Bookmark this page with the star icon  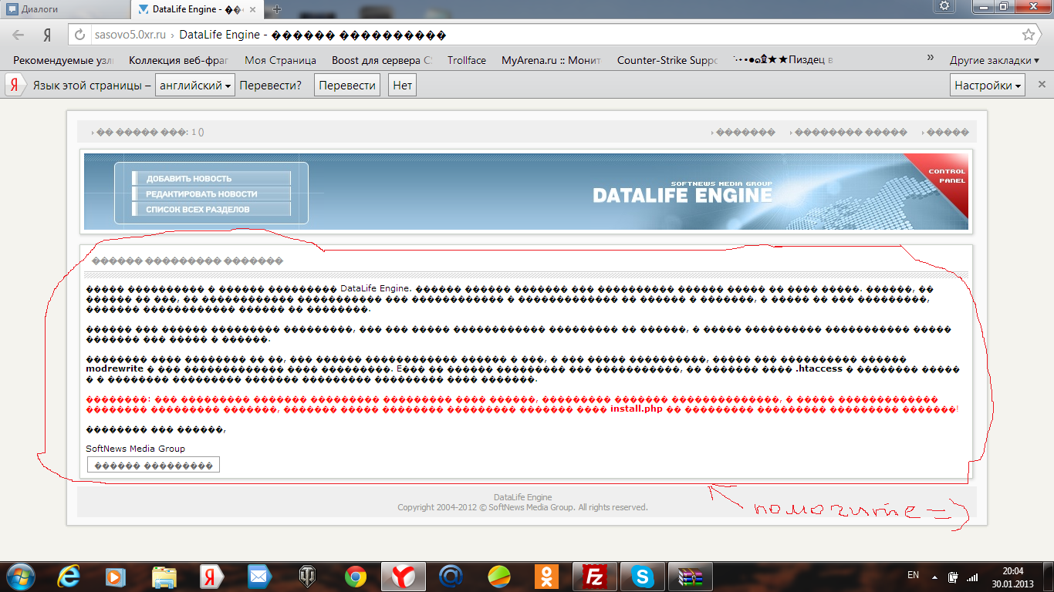(x=1028, y=35)
